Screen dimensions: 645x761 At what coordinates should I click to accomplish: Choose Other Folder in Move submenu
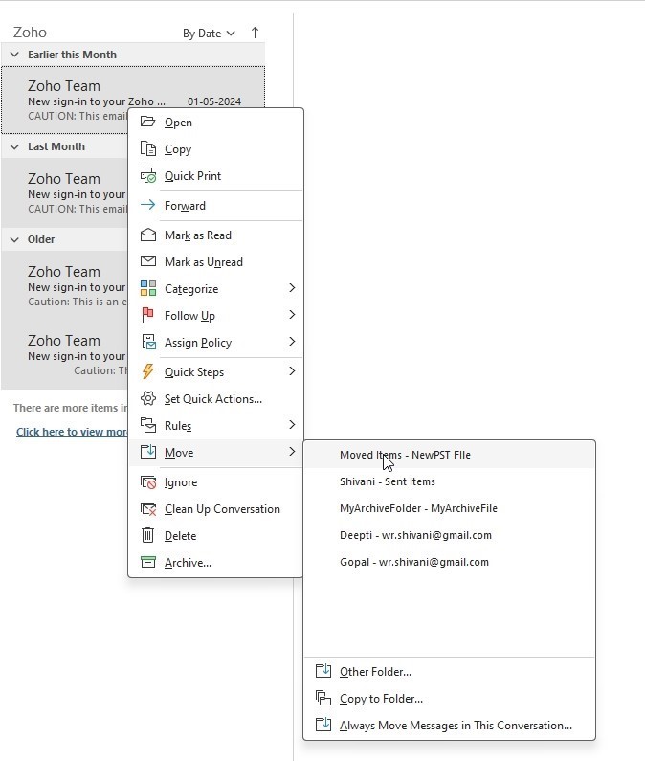click(375, 672)
